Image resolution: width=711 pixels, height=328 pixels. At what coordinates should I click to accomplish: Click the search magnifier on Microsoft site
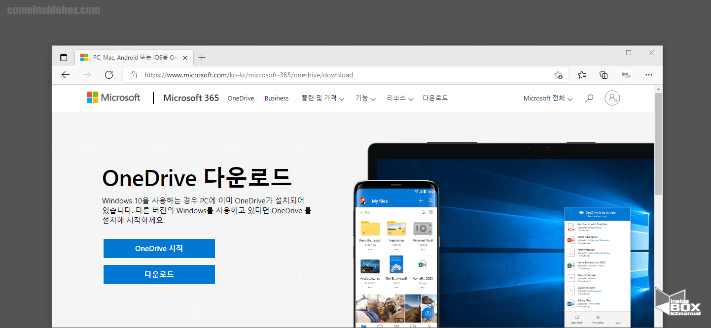point(589,98)
